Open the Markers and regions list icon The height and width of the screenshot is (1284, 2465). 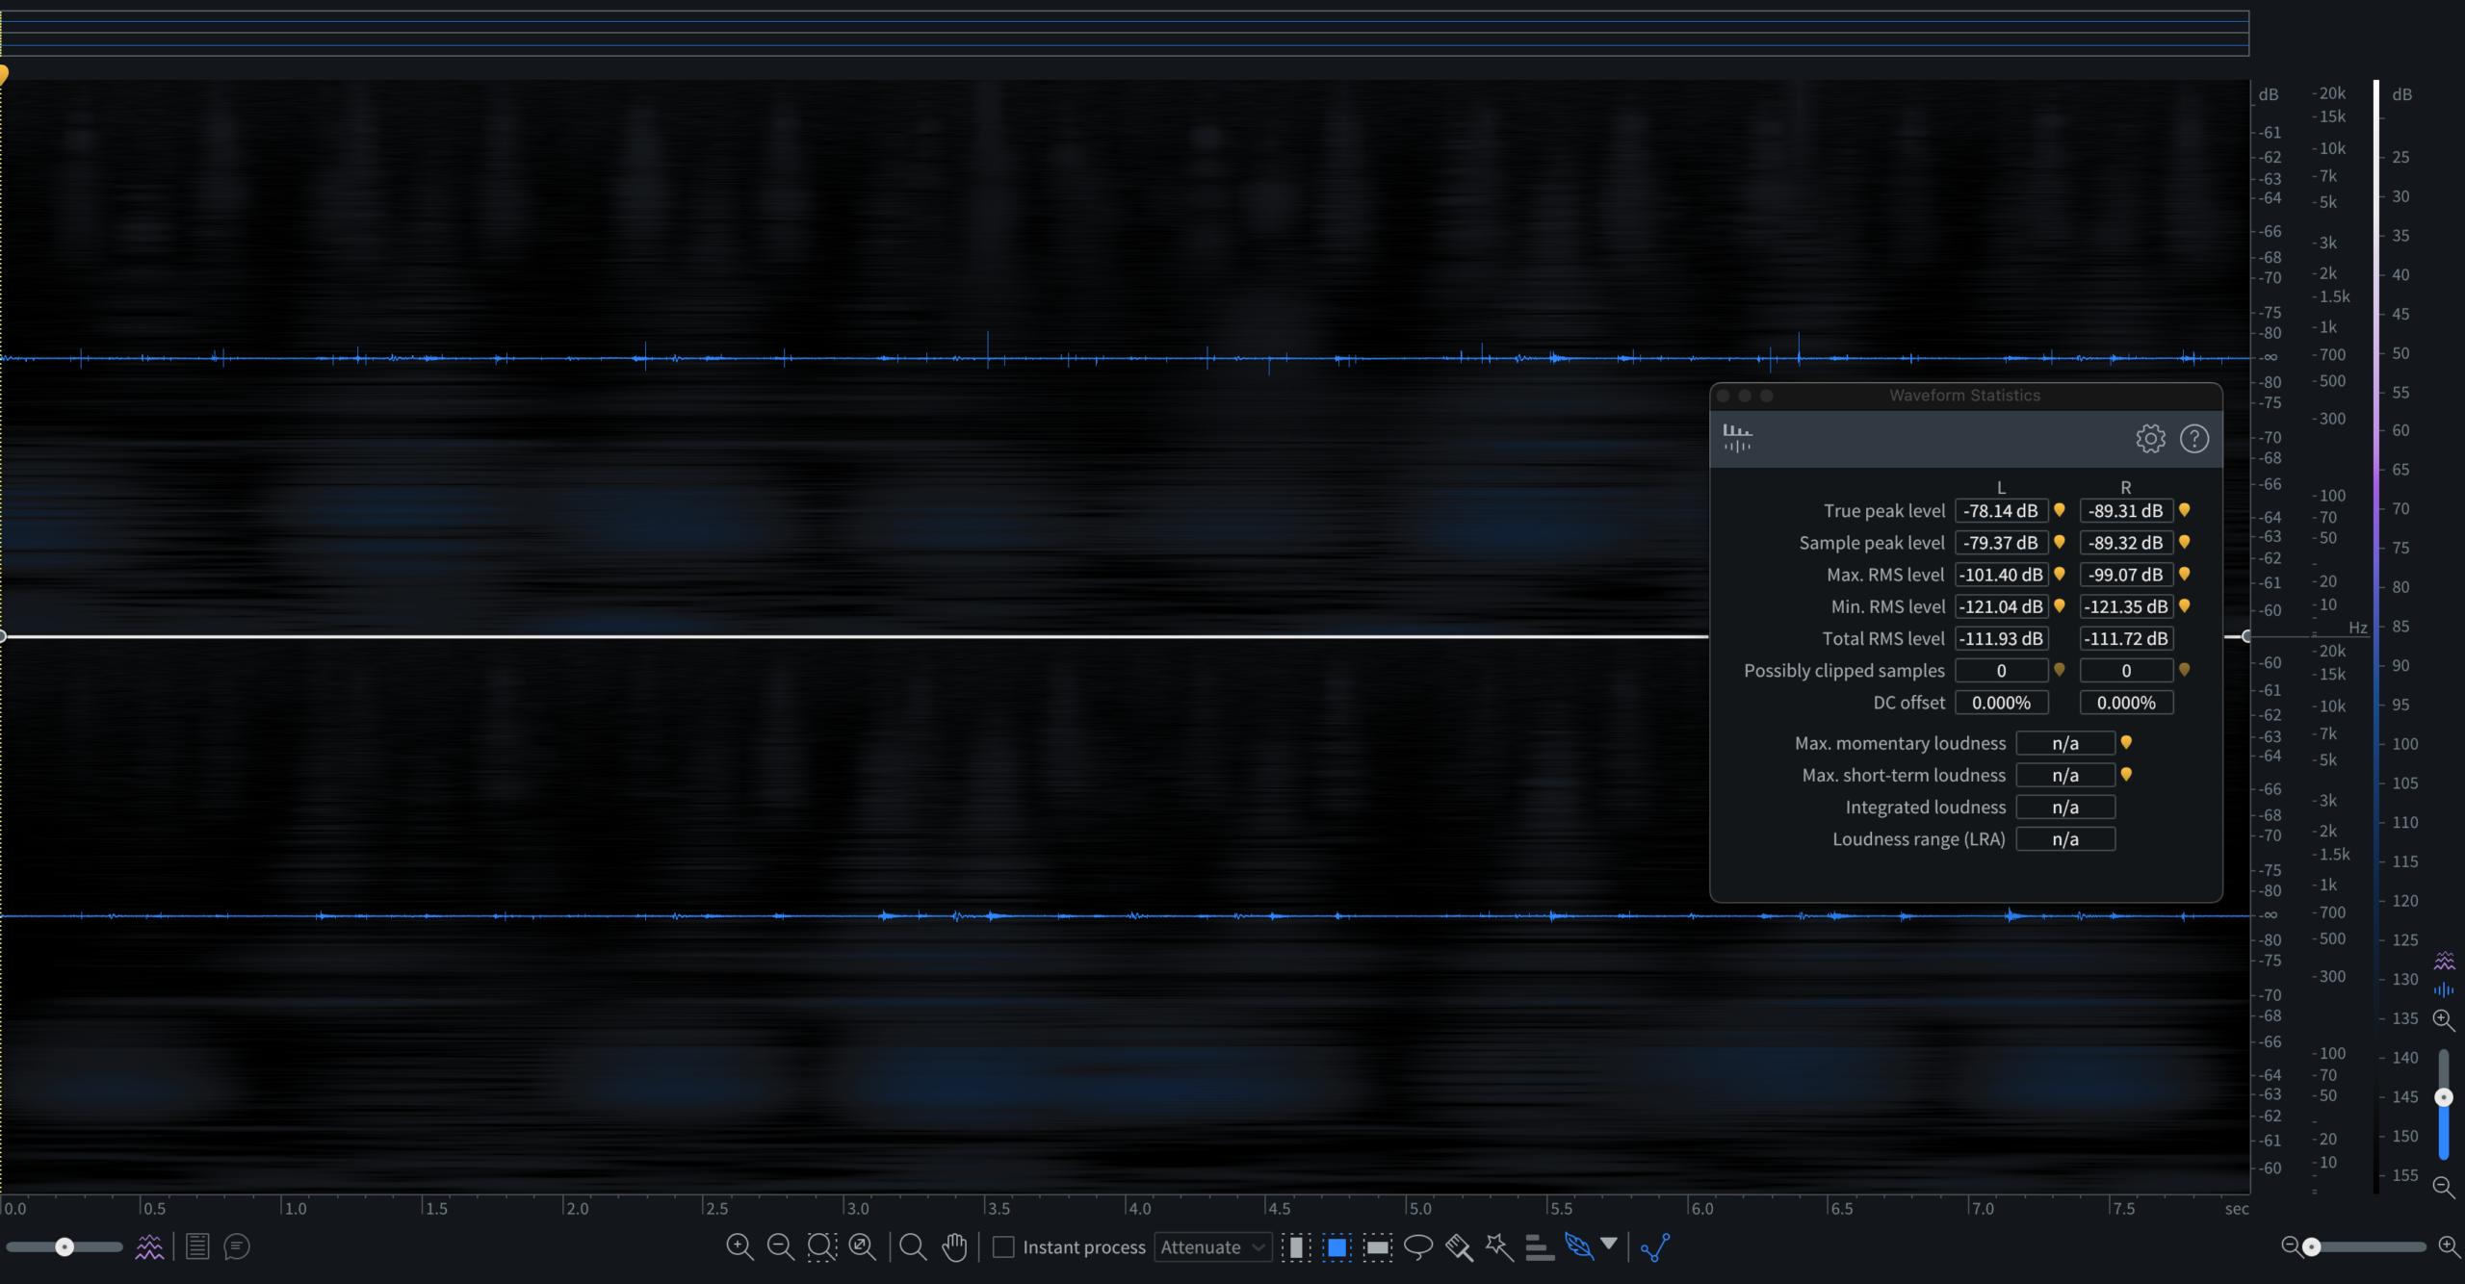point(197,1247)
